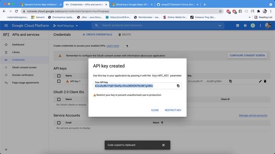Delete API key 1 with trash icon
Viewport: 275px width, 154px height.
(x=265, y=81)
